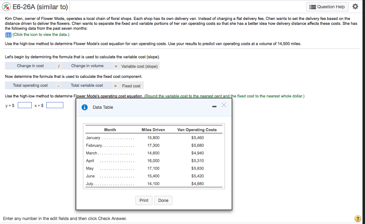Close the Data Table dialog

tap(224, 105)
